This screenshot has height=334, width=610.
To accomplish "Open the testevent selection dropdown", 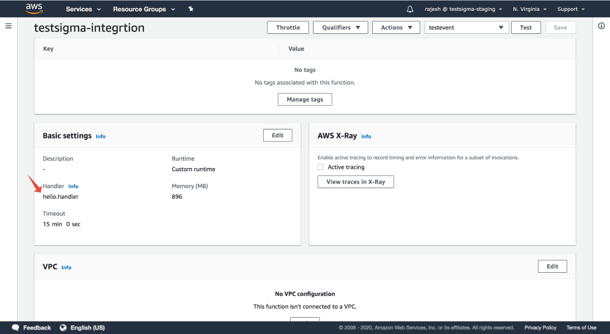I will coord(466,27).
